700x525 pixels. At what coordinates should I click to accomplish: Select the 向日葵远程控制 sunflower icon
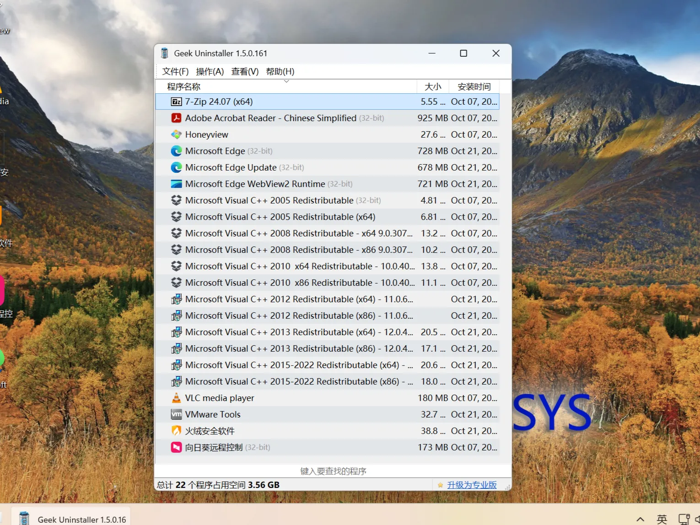[176, 447]
